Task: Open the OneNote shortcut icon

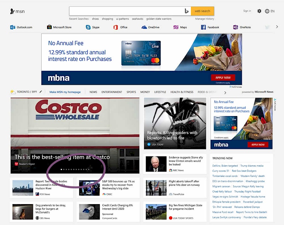Action: pyautogui.click(x=235, y=27)
